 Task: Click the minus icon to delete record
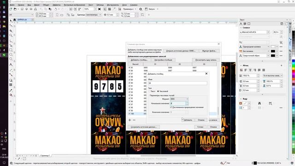134,120
